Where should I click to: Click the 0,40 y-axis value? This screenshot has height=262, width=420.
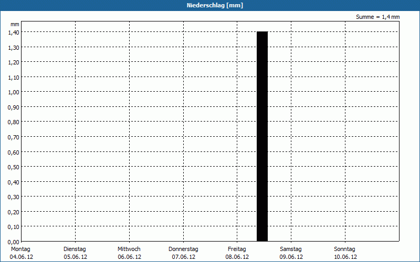14,182
